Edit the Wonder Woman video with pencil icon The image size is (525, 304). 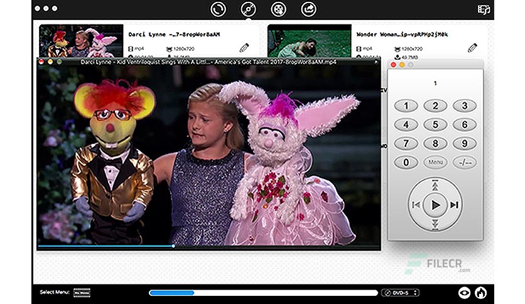pos(472,48)
